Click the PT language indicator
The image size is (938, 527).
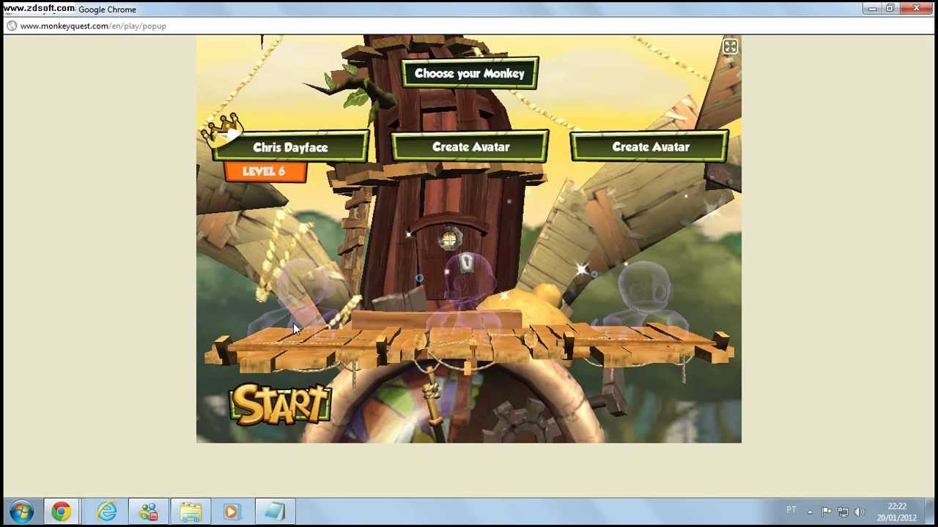(791, 510)
